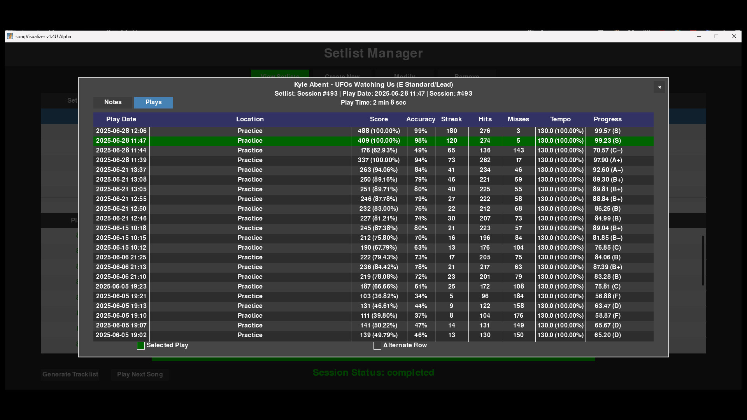Click the green session progress bar

click(373, 360)
